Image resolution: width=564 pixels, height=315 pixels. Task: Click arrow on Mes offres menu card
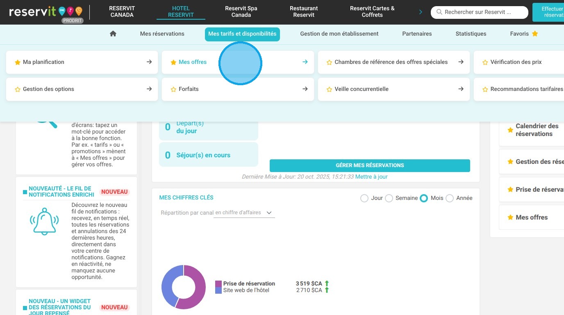305,62
